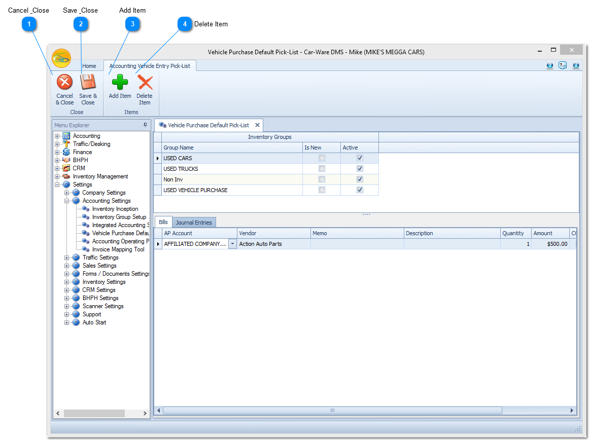Screen dimensions: 591x442
Task: Click the first globe help icon in ribbon
Action: coord(550,65)
